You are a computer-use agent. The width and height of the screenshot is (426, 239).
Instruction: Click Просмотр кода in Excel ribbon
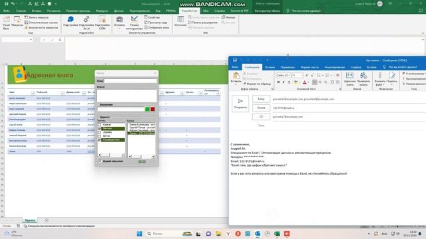(x=156, y=23)
